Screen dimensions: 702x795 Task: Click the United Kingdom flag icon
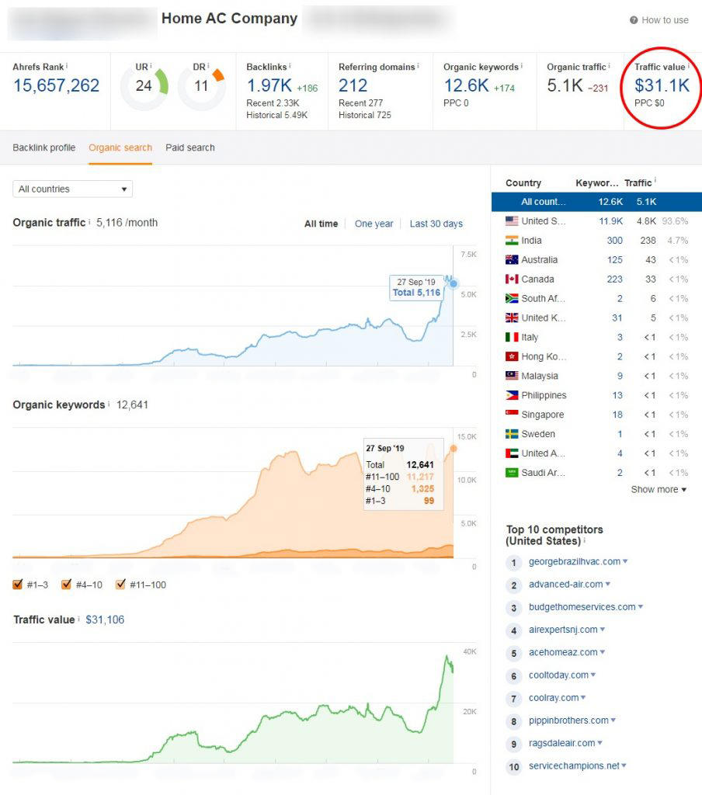(512, 318)
